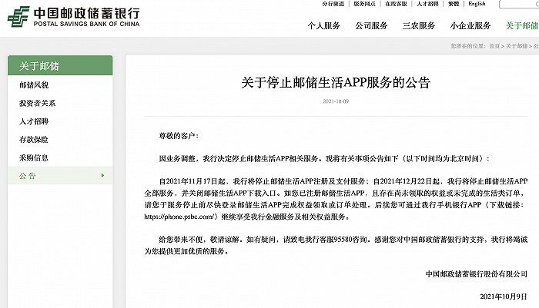Open the 公司服务 main navigation menu
The height and width of the screenshot is (308, 539).
[x=372, y=25]
